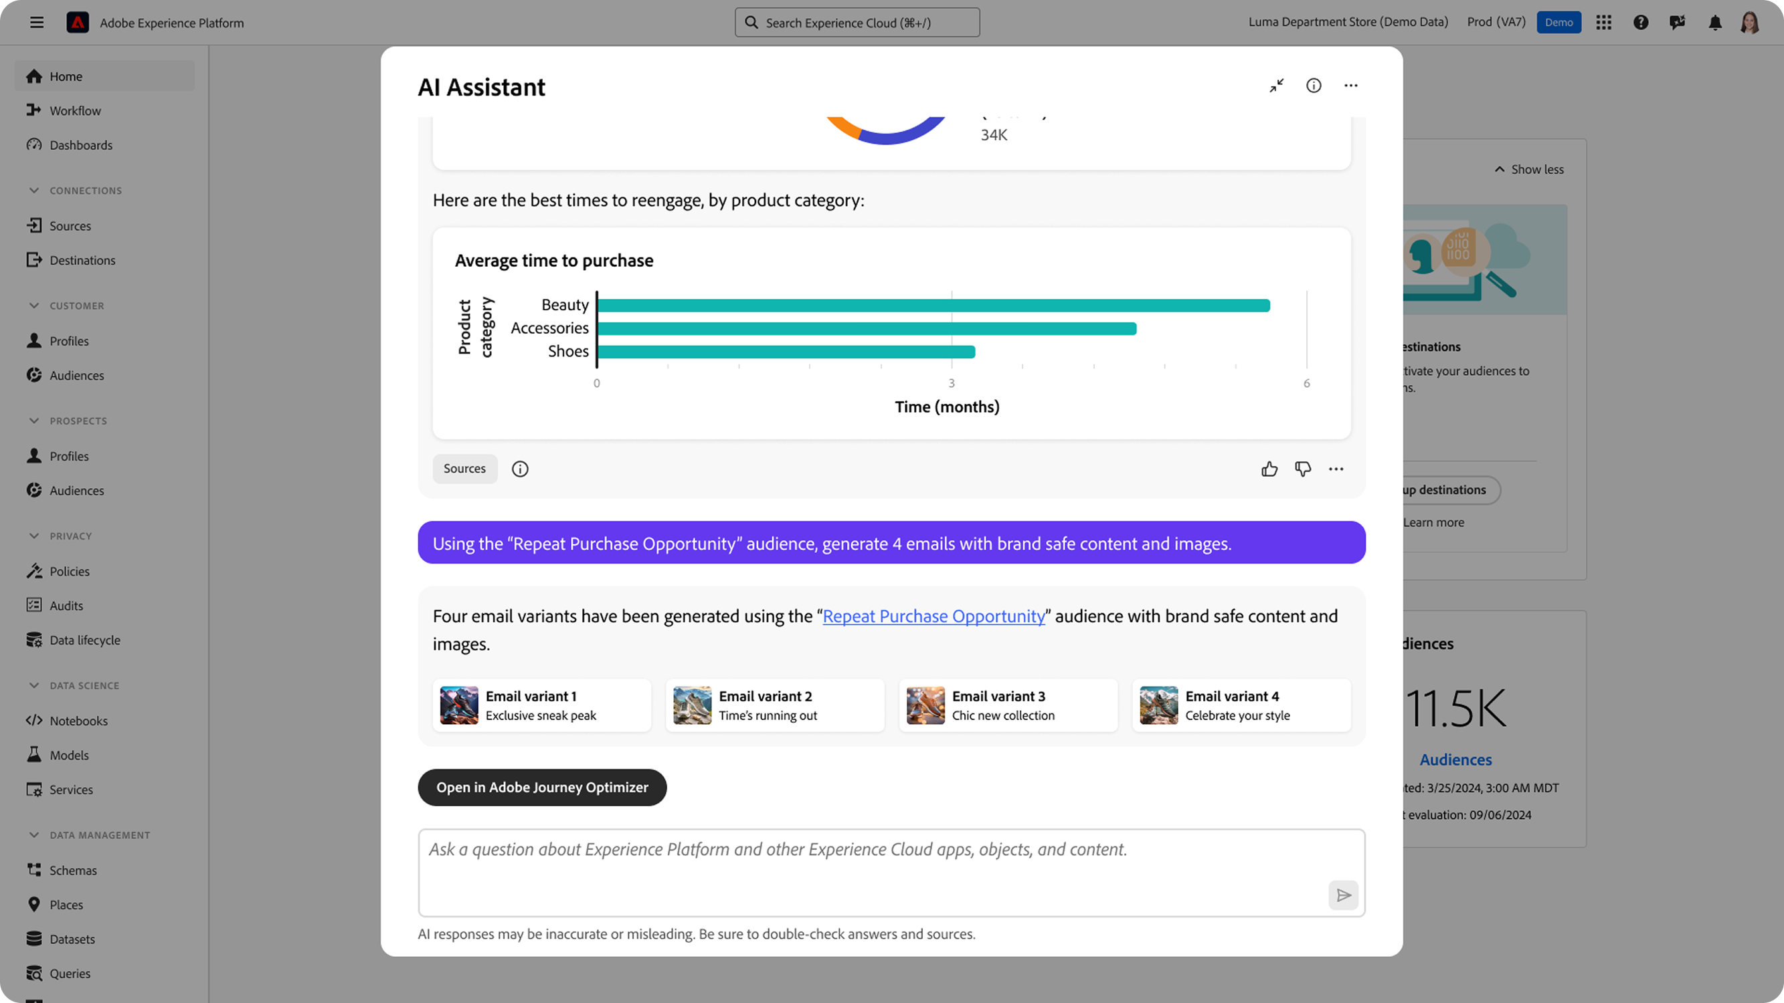The width and height of the screenshot is (1784, 1003).
Task: Open the app switcher grid icon
Action: [x=1604, y=22]
